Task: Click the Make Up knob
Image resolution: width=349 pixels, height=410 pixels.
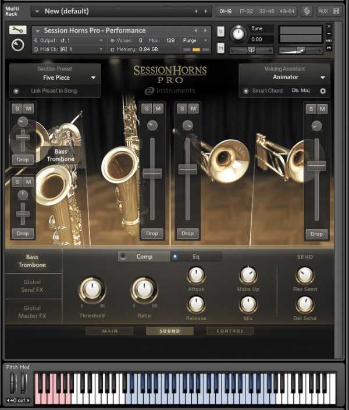Action: [x=248, y=275]
